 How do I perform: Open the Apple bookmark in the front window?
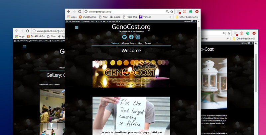[115, 17]
